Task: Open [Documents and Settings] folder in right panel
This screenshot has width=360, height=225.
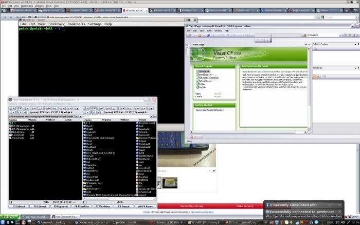Action: tap(99, 138)
